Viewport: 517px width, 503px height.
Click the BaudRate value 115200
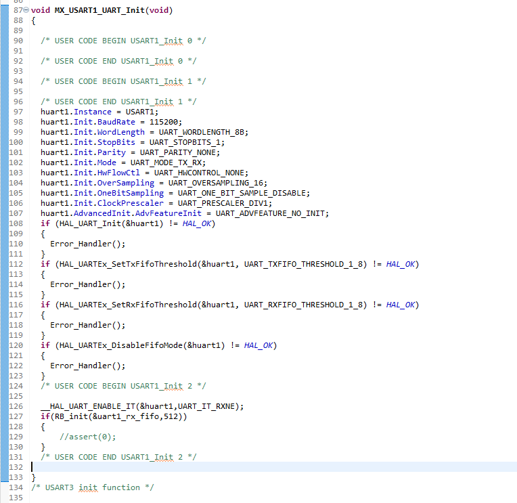point(164,122)
